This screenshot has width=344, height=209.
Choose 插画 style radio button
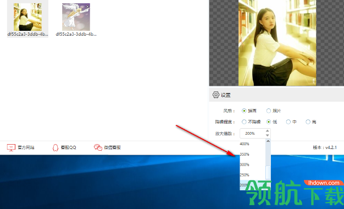244,111
